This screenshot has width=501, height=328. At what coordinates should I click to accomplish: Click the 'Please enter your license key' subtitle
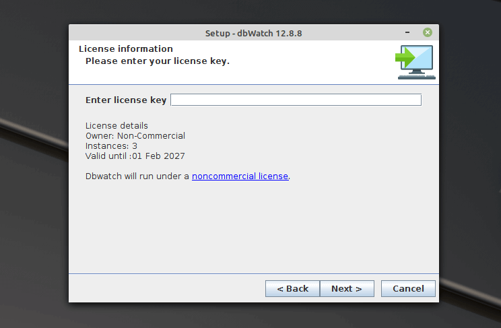point(157,61)
